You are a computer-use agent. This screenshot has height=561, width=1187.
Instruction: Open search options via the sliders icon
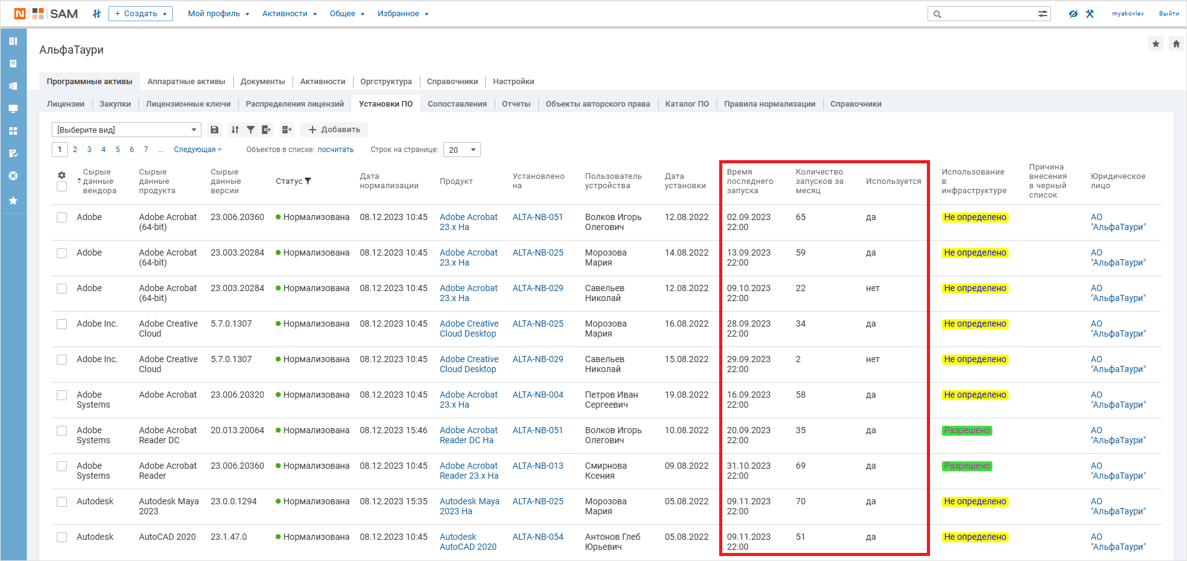pyautogui.click(x=1042, y=14)
